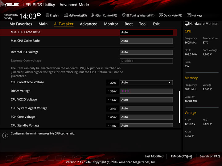Click the Hardware Monitor screen icon

point(187,24)
